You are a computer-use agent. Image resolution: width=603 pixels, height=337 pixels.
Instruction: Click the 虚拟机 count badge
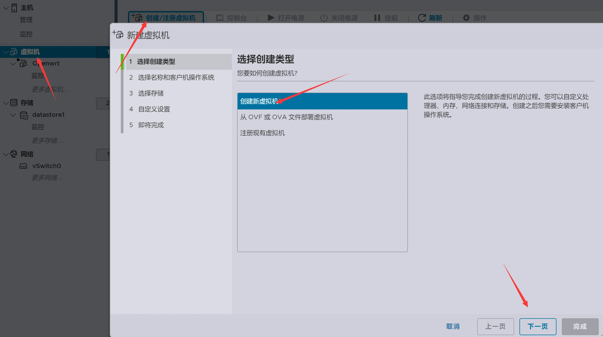click(x=103, y=52)
